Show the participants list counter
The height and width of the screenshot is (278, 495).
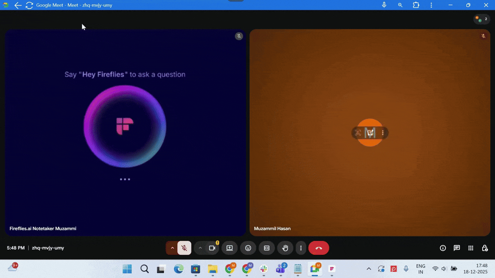(x=481, y=19)
